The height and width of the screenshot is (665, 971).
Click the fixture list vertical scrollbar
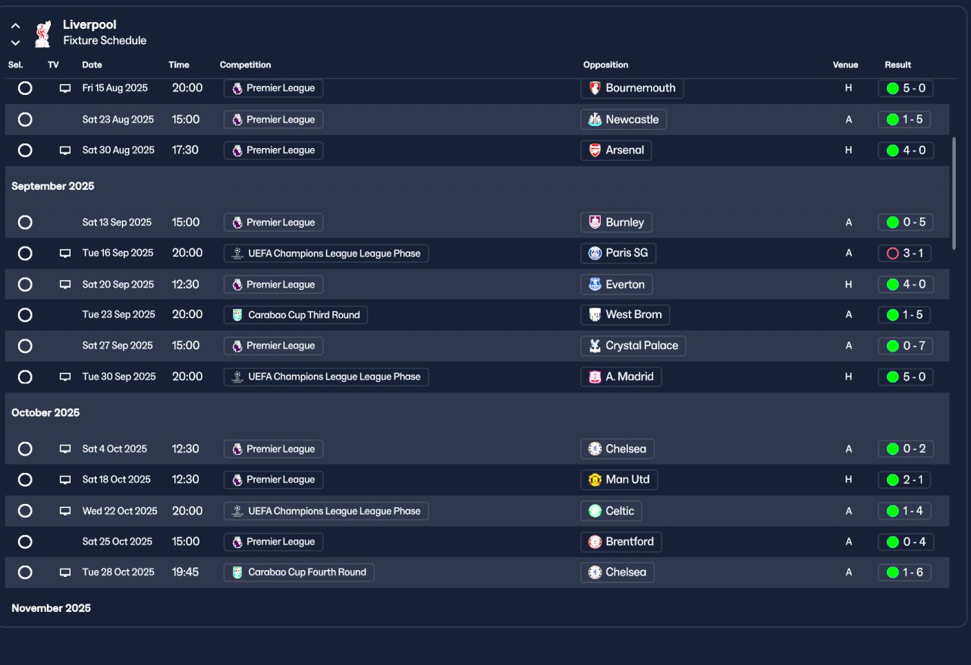coord(954,193)
